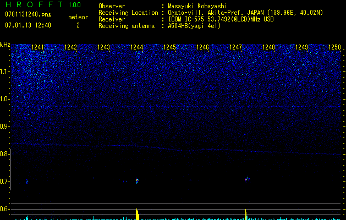Click the HROFFT 1.00 title text

click(x=42, y=5)
